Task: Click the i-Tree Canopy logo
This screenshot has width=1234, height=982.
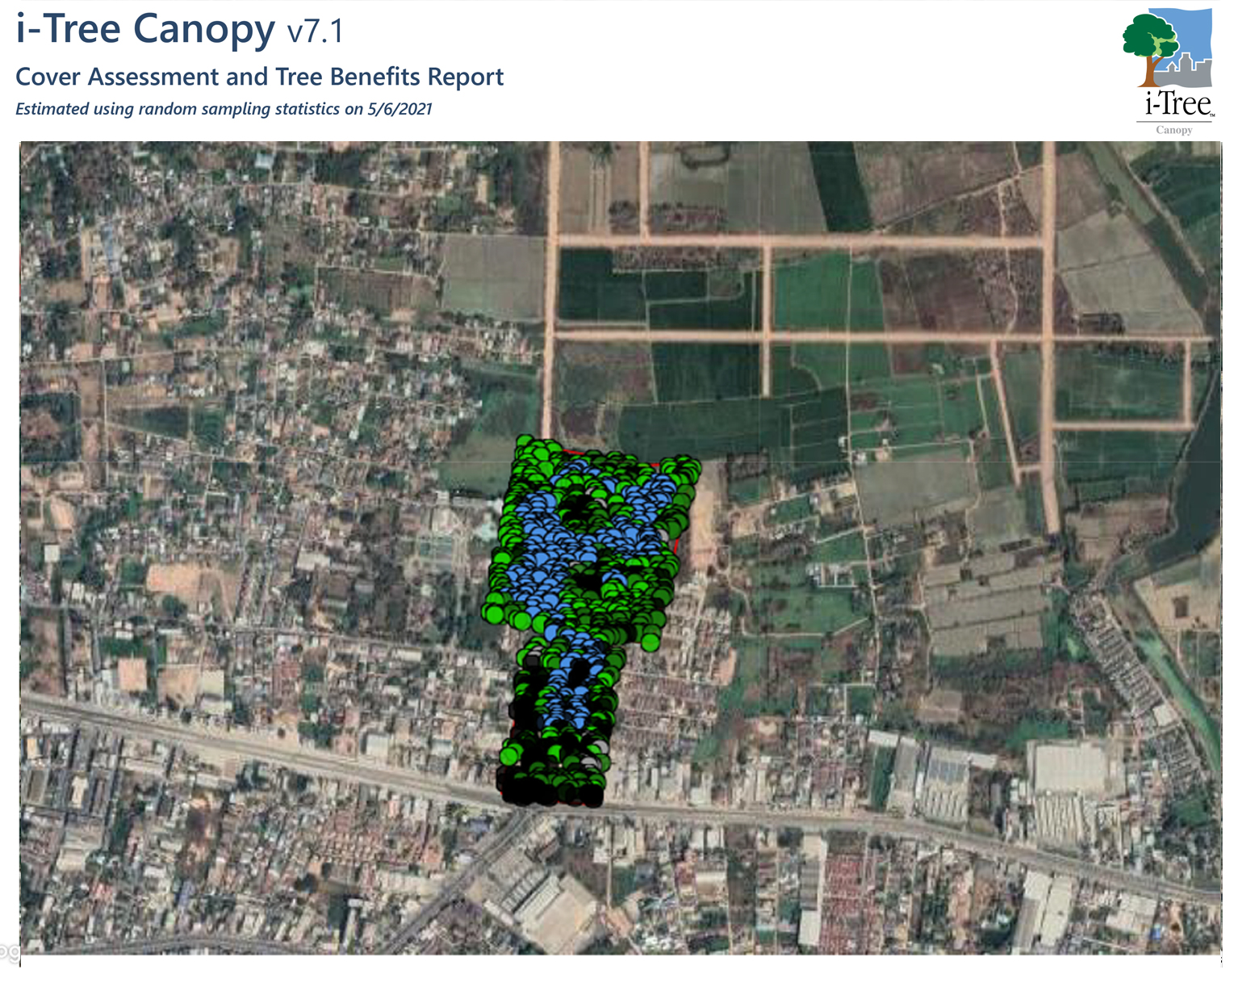Action: coord(1172,71)
